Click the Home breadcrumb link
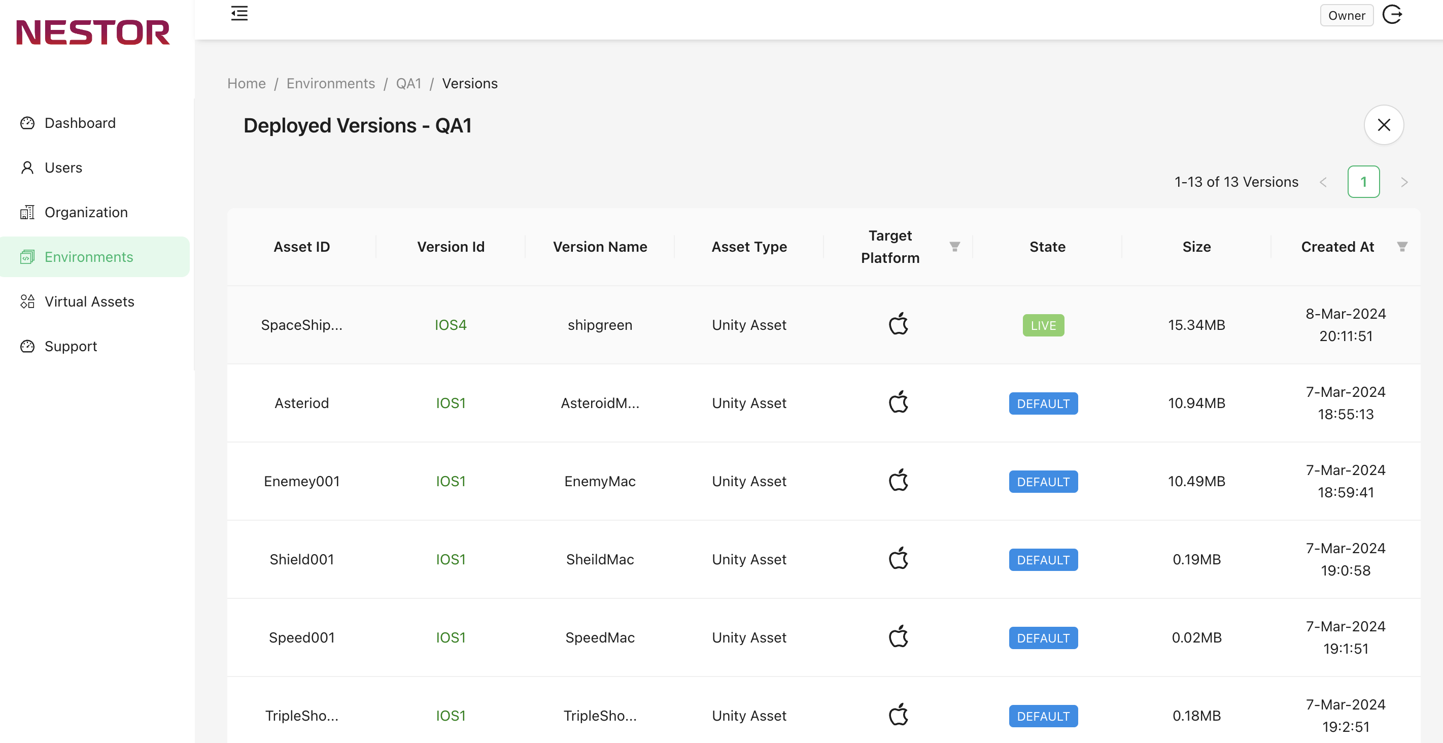This screenshot has height=743, width=1443. (247, 84)
